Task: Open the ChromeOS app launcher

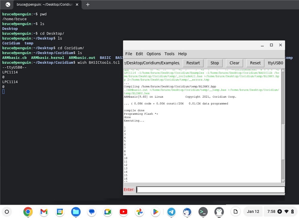Action: tap(7, 211)
